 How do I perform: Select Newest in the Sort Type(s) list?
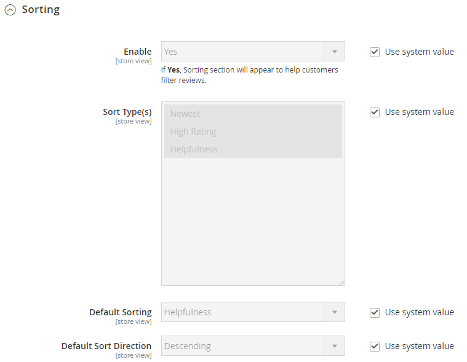185,114
